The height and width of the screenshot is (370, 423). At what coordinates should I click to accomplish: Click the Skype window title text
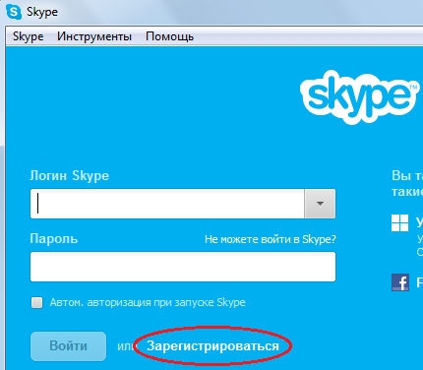coord(42,12)
